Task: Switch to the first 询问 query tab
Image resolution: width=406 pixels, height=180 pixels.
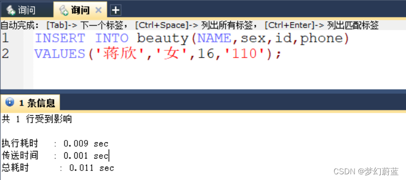Action: pos(27,10)
